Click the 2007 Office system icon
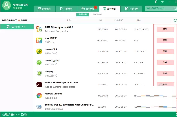Viewport: 177px width, 117px height. 39,29
